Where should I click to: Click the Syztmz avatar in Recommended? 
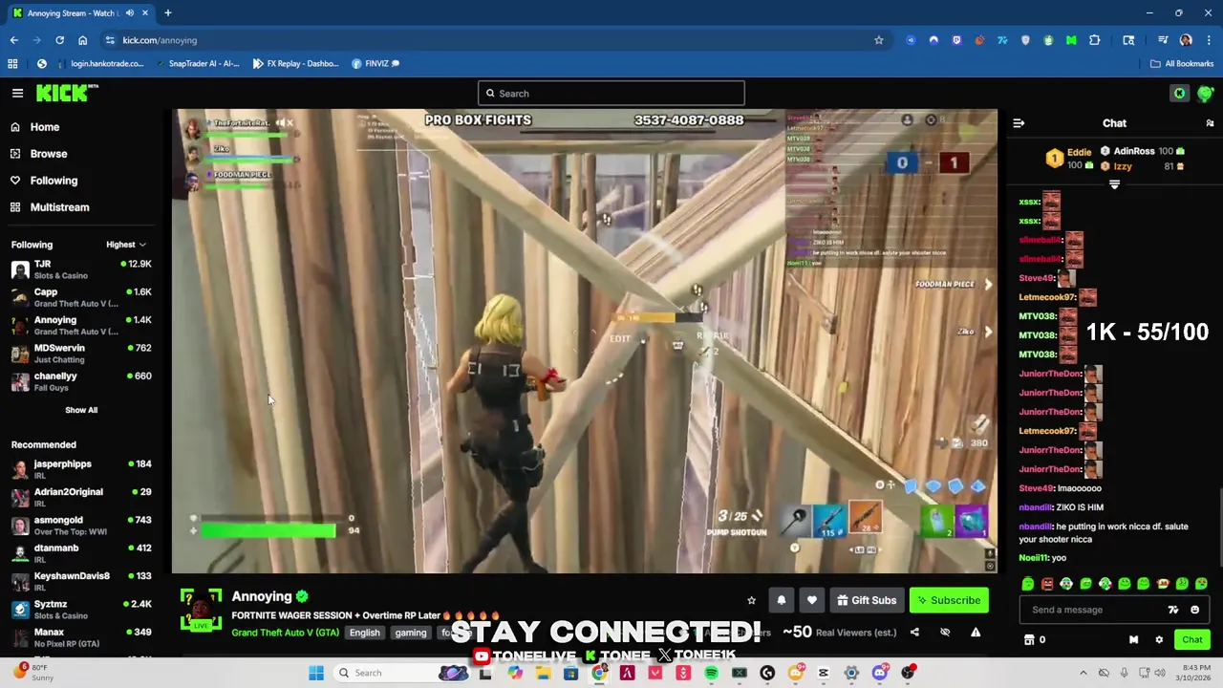tap(20, 610)
